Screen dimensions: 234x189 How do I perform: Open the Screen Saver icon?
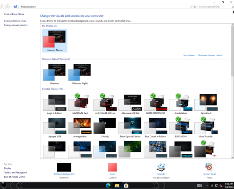click(x=209, y=167)
